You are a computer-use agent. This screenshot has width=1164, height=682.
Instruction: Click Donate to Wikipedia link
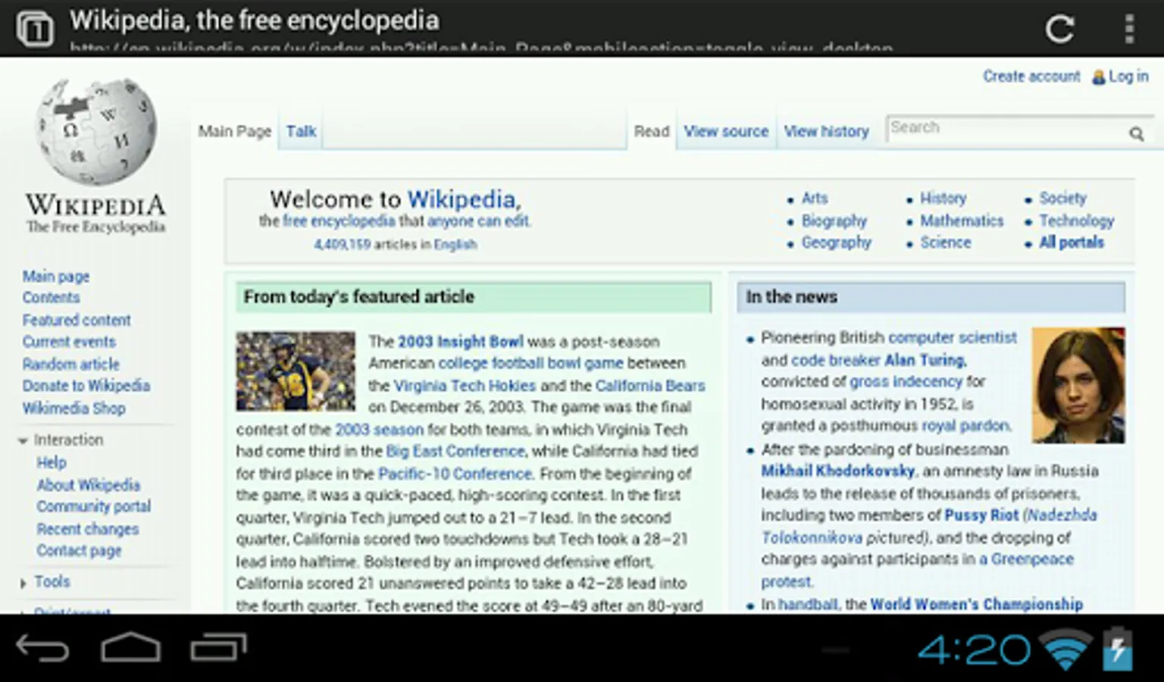(x=86, y=386)
